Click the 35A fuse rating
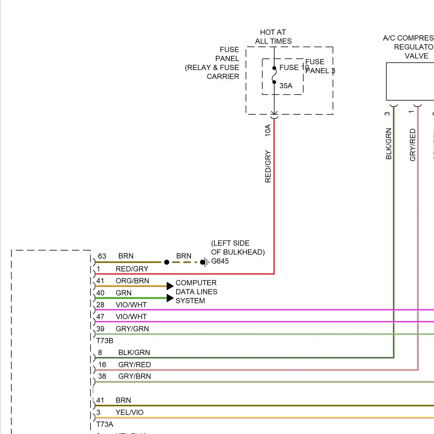434x434 pixels. (x=286, y=86)
